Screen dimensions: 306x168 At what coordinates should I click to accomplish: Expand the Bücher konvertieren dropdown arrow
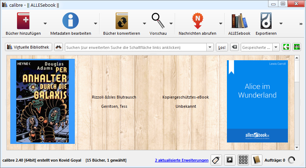(x=144, y=23)
